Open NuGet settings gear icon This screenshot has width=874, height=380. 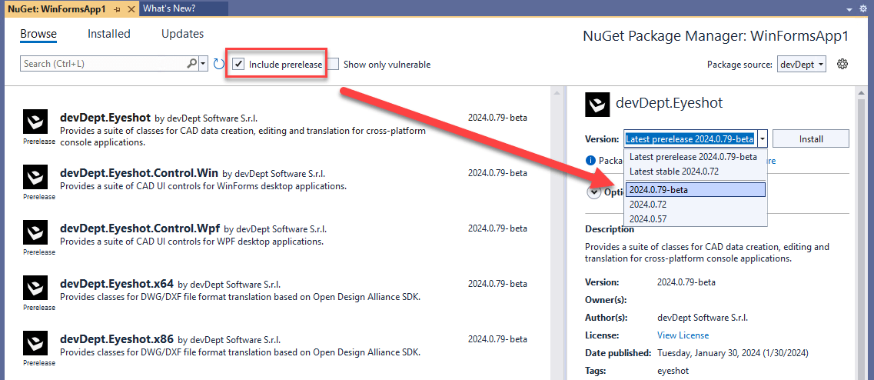tap(842, 64)
